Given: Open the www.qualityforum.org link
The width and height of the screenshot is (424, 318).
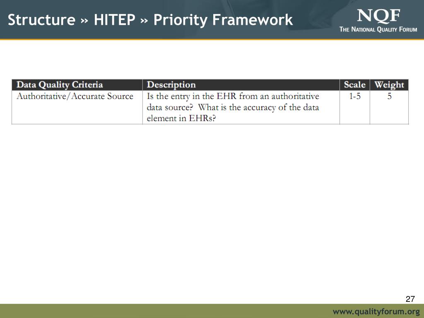Looking at the screenshot, I should [x=376, y=311].
